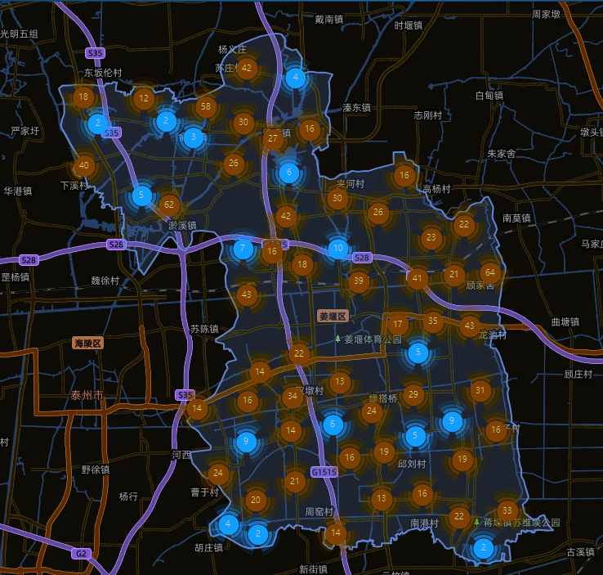Expand the orange cluster marker numbered 34
This screenshot has height=575, width=603.
point(293,398)
